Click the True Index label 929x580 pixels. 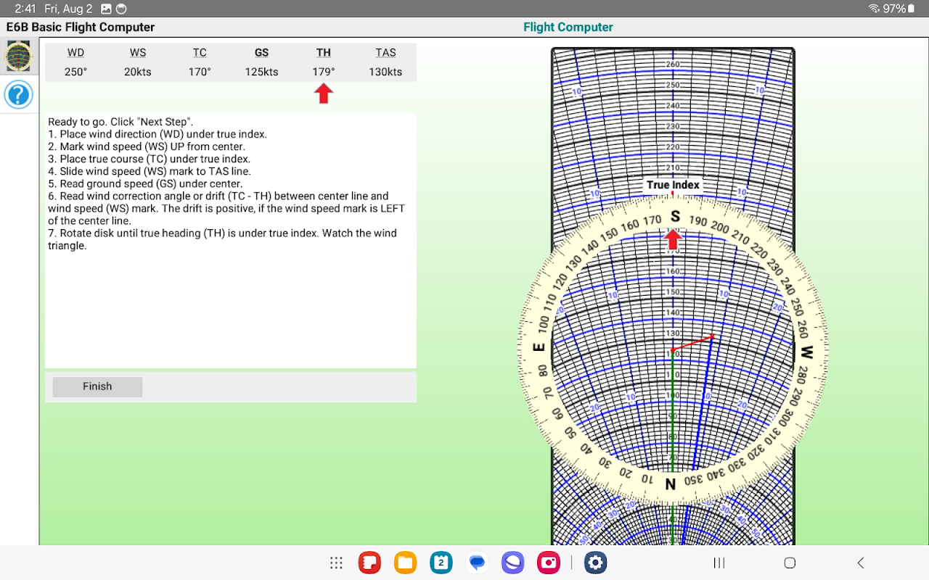tap(673, 185)
